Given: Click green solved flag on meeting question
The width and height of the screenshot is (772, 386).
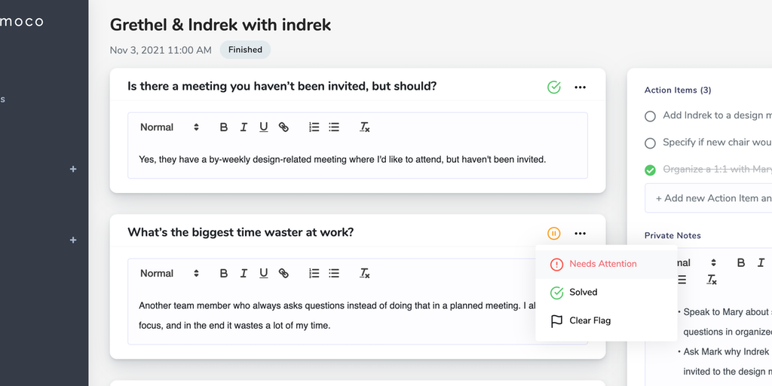Looking at the screenshot, I should (x=554, y=87).
